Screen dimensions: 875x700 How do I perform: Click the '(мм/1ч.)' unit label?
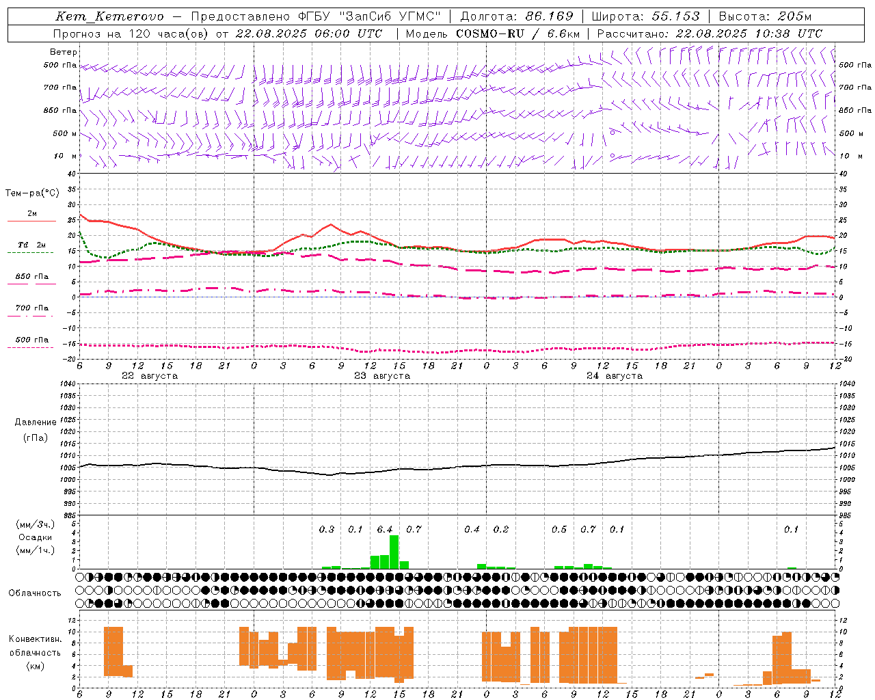pyautogui.click(x=35, y=550)
